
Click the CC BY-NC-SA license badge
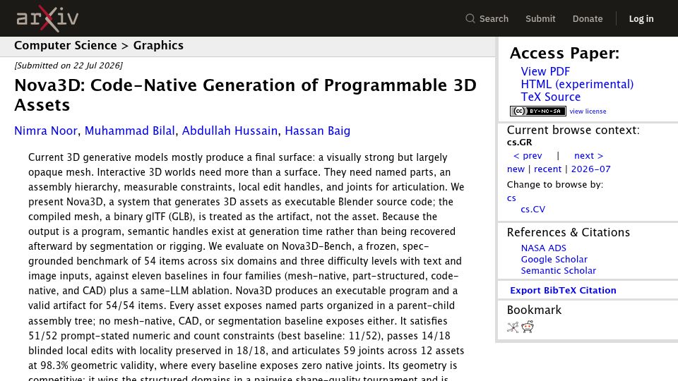coord(538,111)
